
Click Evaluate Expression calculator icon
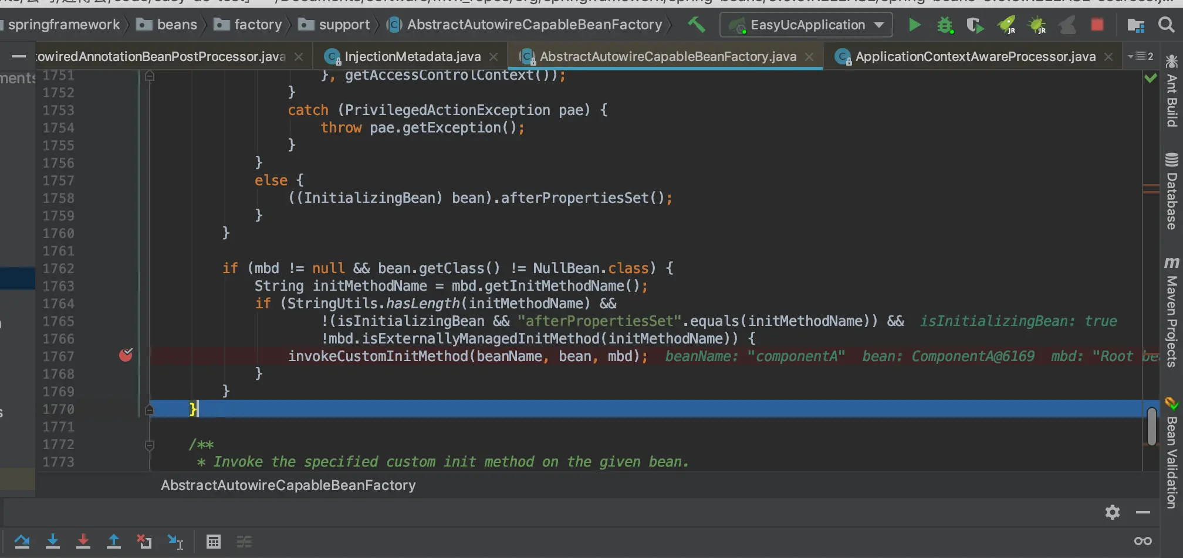pos(214,542)
